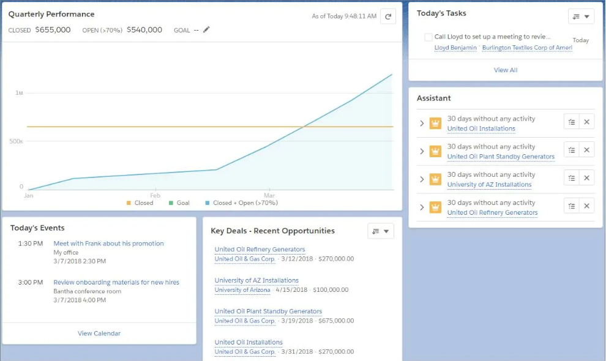The width and height of the screenshot is (606, 361).
Task: Click crown icon beside University of AZ Installations
Action: [x=435, y=179]
